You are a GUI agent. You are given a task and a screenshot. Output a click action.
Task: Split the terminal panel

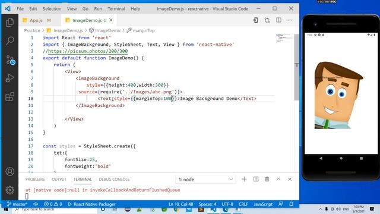(x=256, y=179)
